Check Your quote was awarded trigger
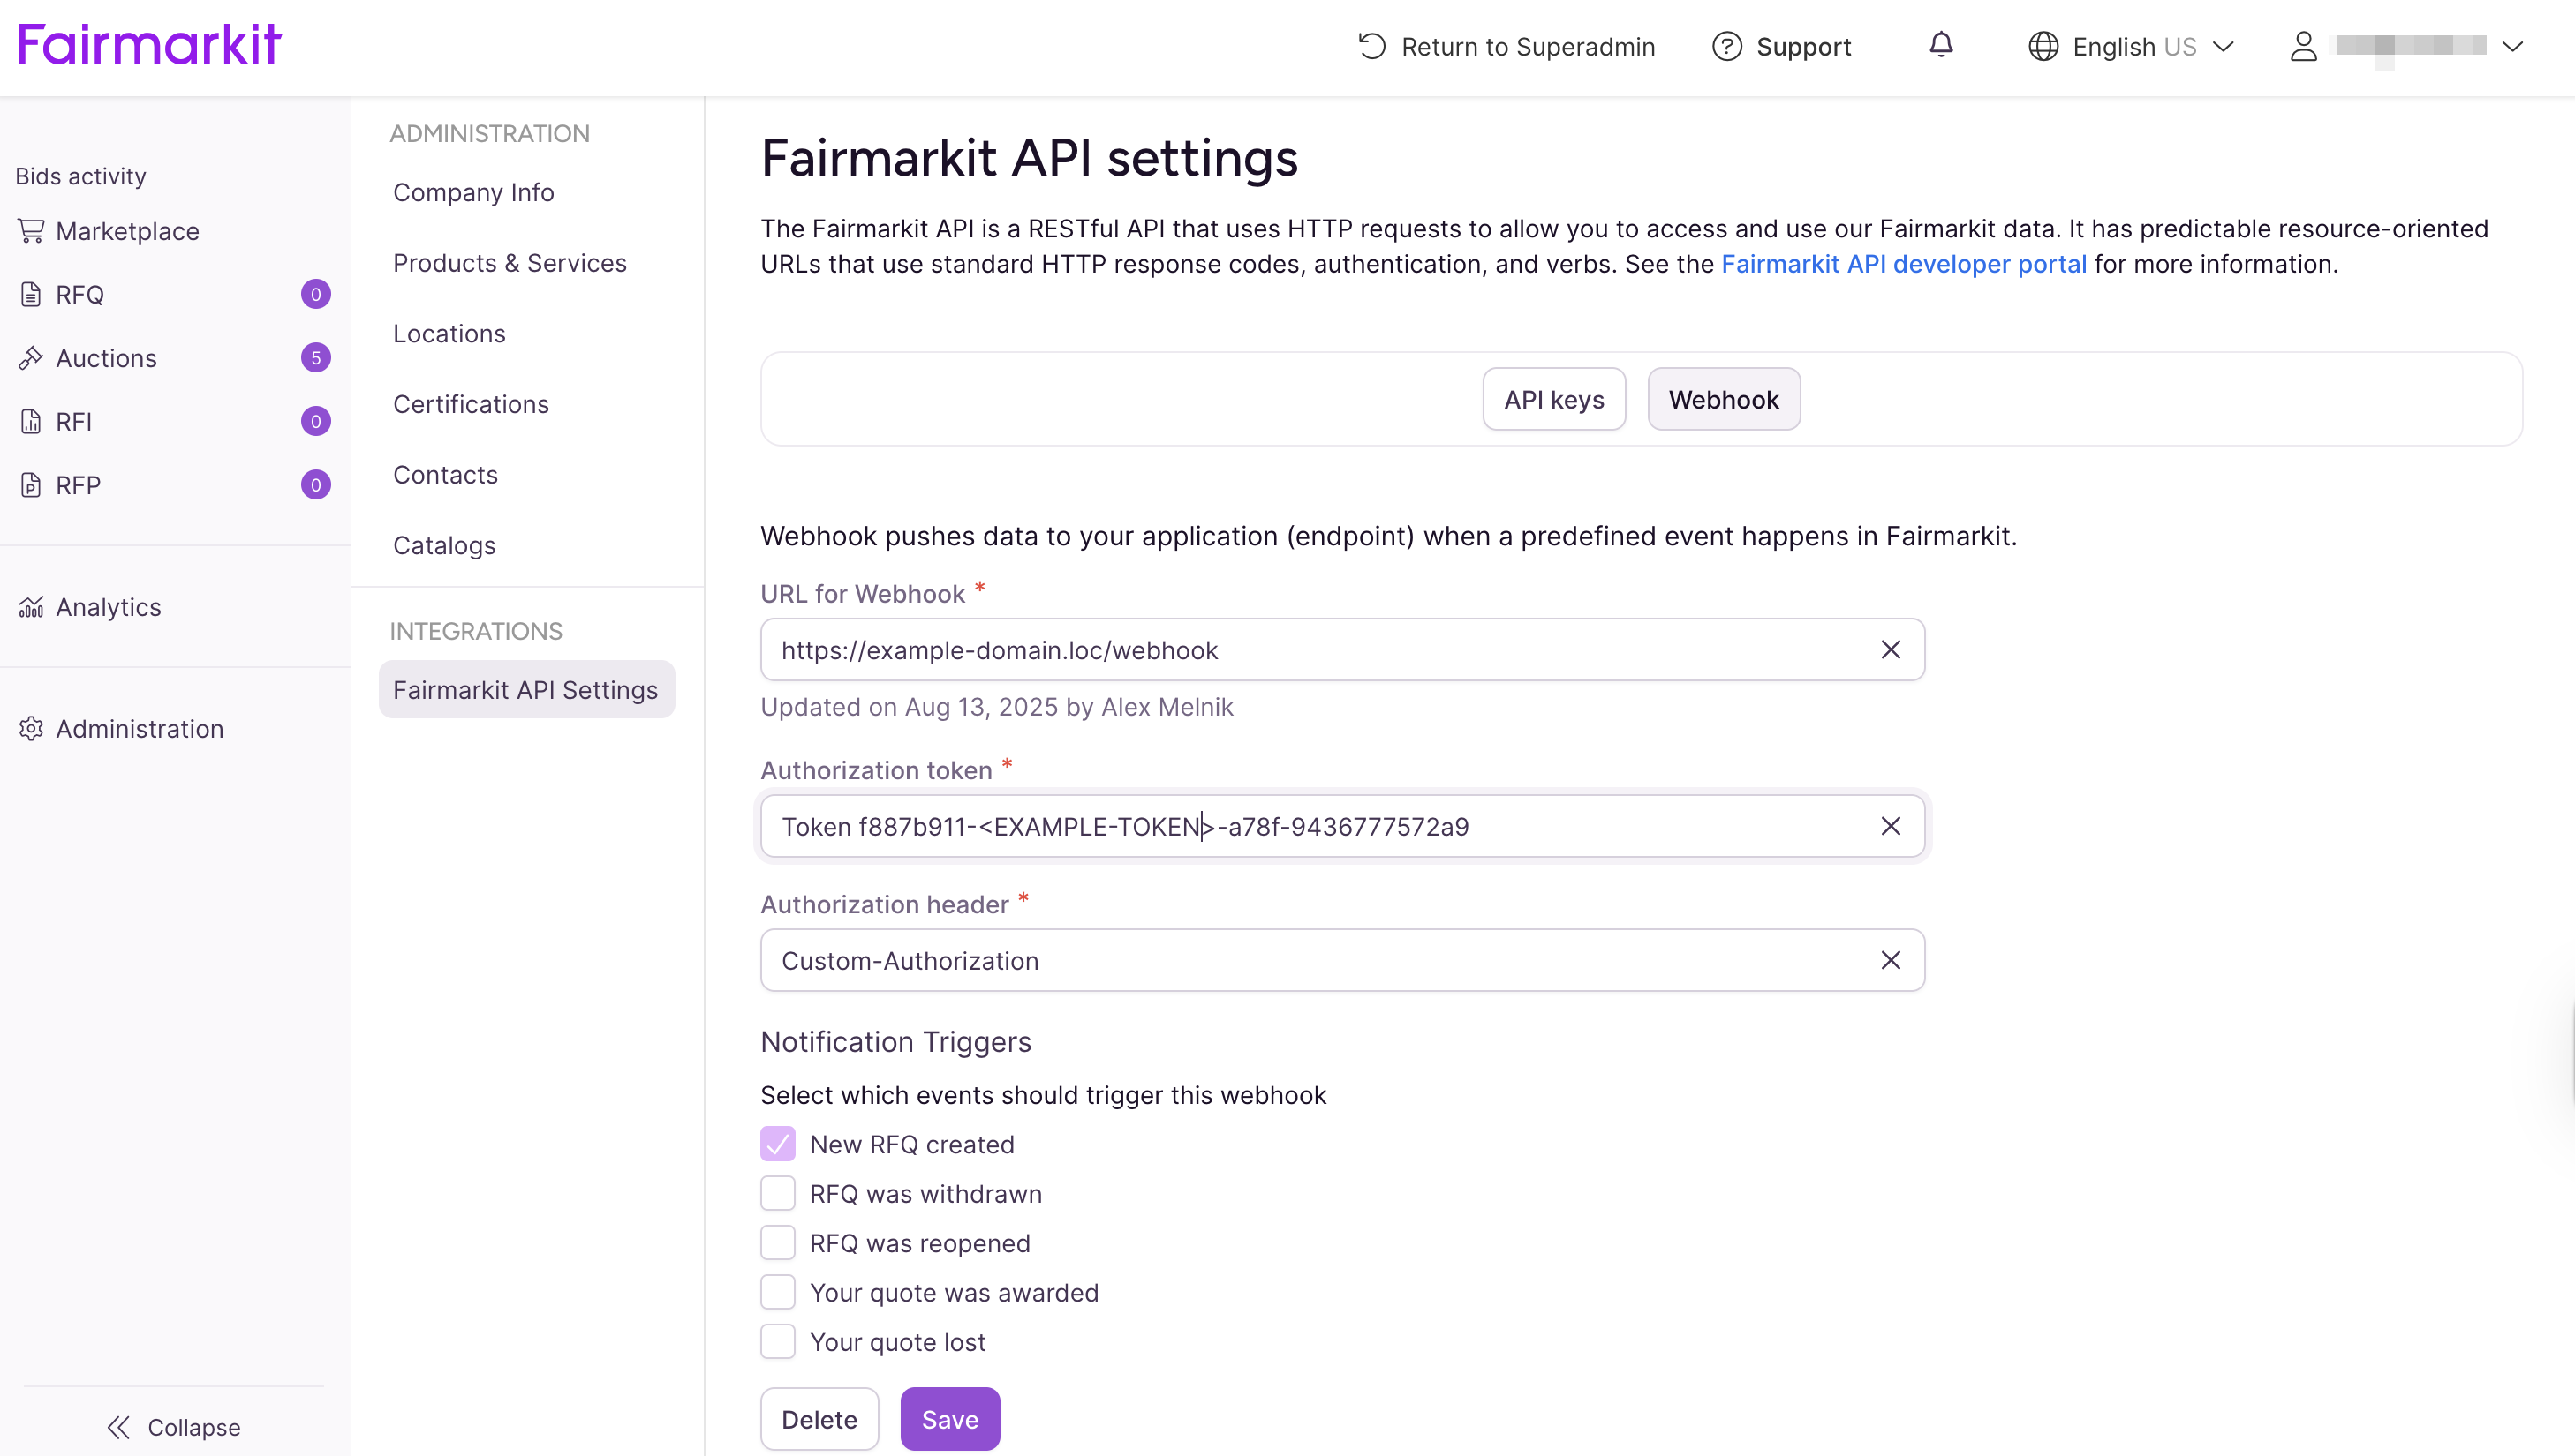Screen dimensions: 2575x1456 [x=777, y=1292]
